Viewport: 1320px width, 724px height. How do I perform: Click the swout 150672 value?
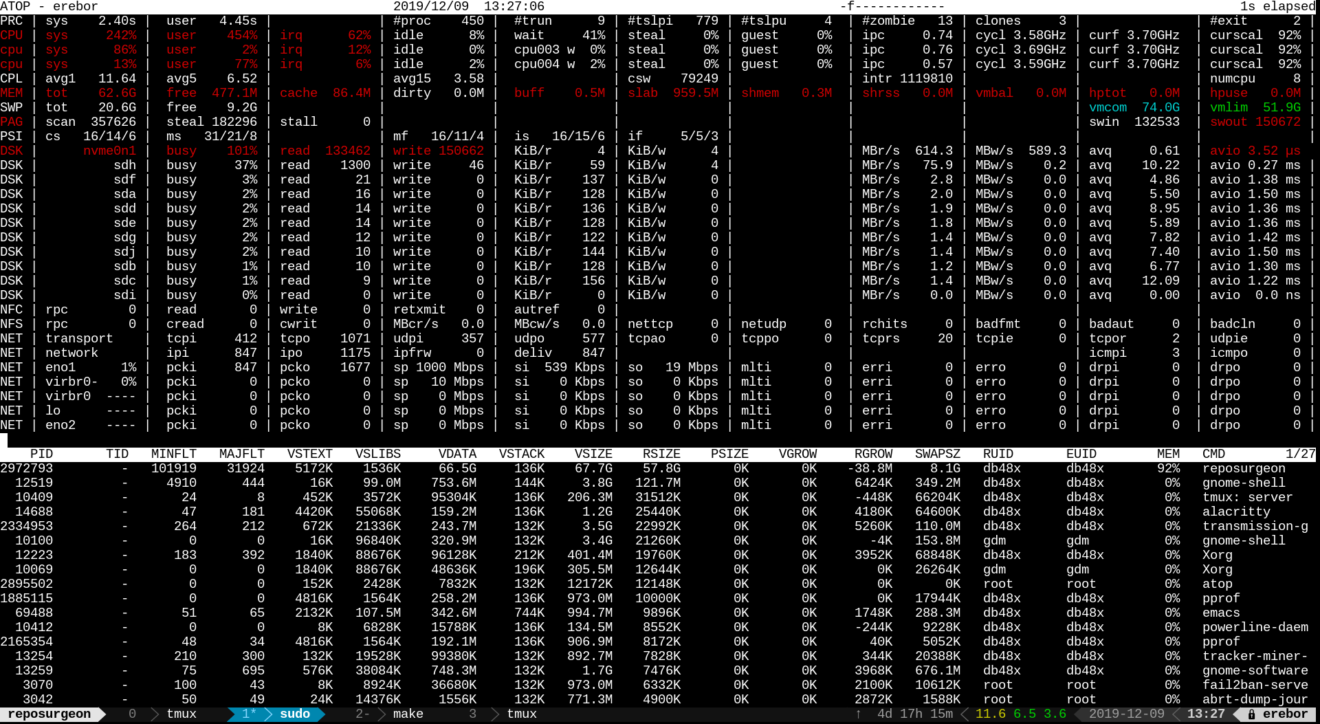pyautogui.click(x=1255, y=122)
